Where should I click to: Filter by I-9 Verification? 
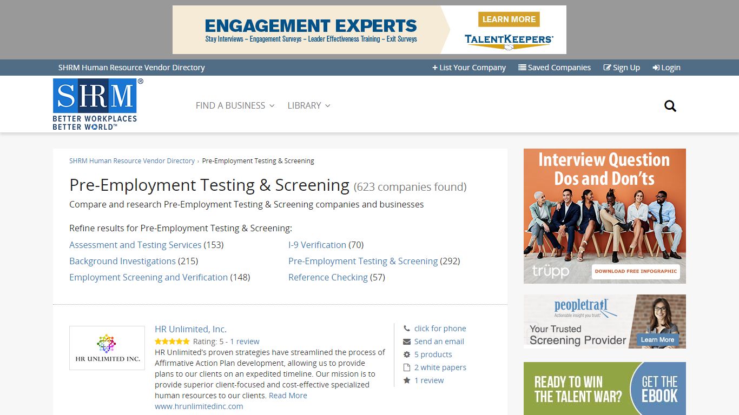(x=317, y=245)
